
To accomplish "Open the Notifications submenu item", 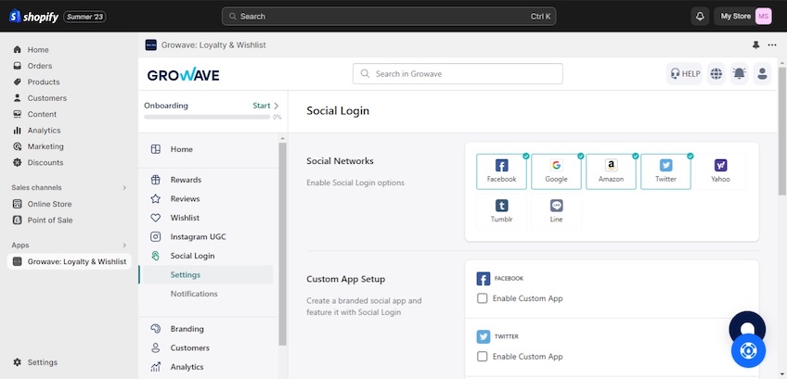I will (x=194, y=294).
